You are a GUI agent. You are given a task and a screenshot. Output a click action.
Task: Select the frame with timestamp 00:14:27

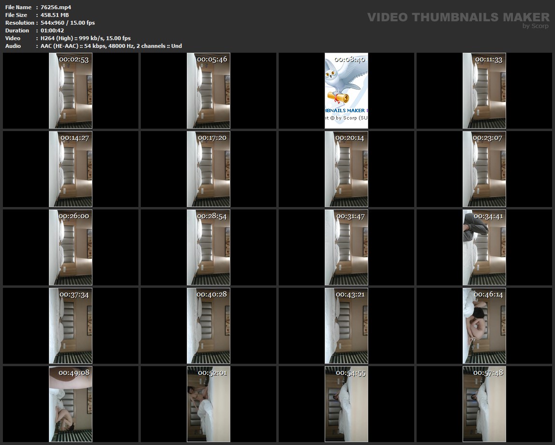tap(71, 169)
